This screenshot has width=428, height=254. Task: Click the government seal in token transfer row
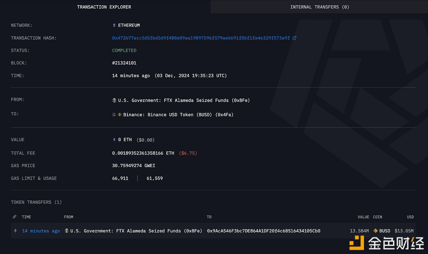click(x=67, y=231)
